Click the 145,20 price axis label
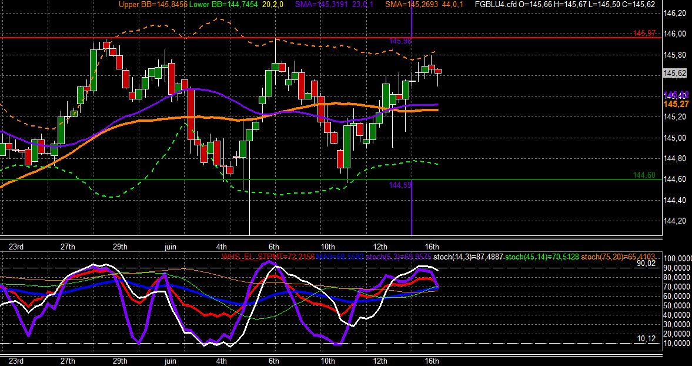This screenshot has width=692, height=366. [x=675, y=117]
